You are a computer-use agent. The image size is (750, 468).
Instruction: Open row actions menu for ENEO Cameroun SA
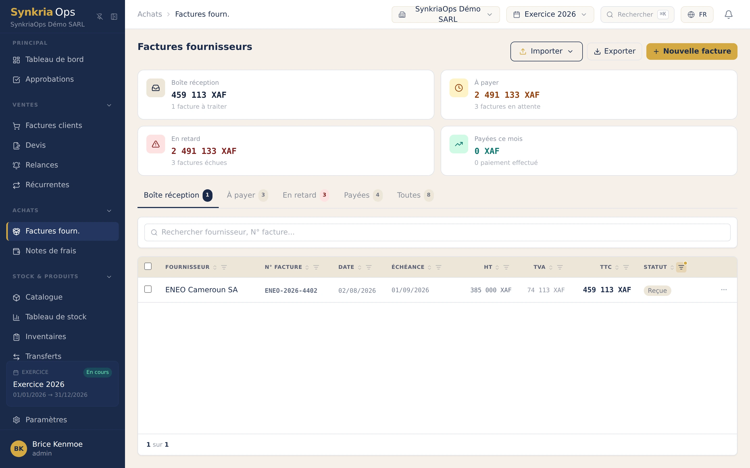(724, 290)
